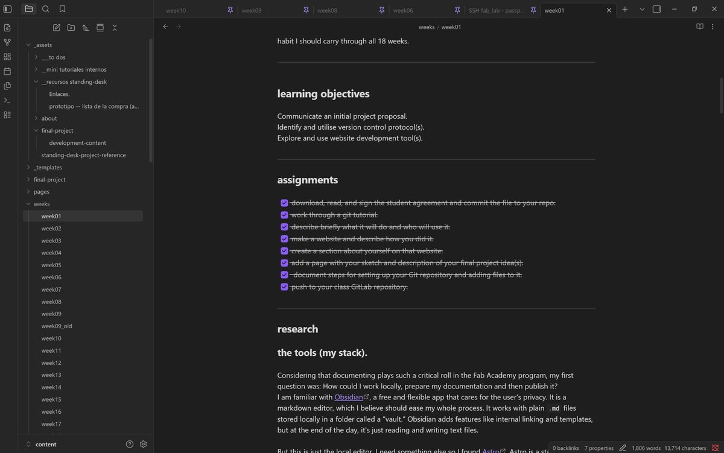
Task: Click the bookmarks icon in sidebar header
Action: [63, 9]
